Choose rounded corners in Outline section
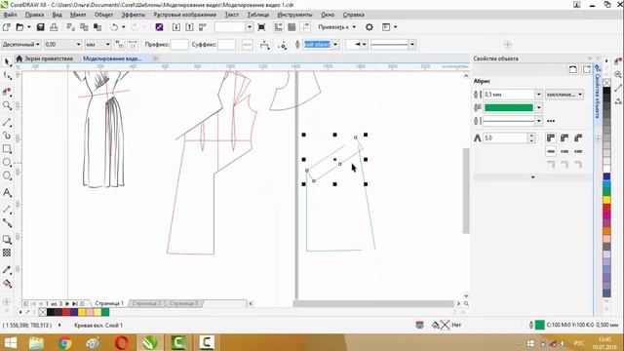Screen dimensions: 624x351 565,138
